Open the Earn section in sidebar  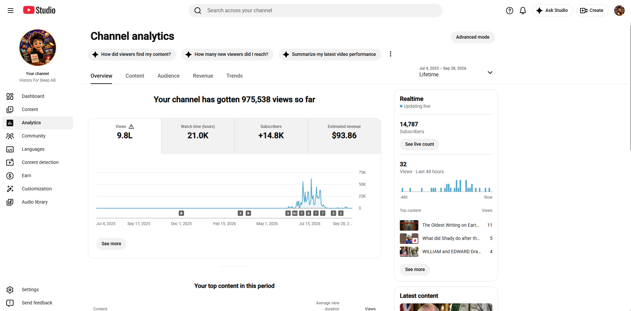(x=37, y=175)
